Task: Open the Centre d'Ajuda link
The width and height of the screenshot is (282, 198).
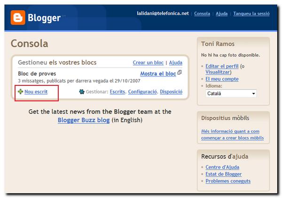Action: click(222, 167)
